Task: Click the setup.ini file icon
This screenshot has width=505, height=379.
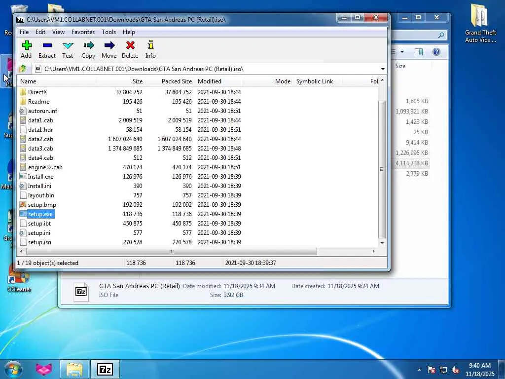Action: [23, 233]
